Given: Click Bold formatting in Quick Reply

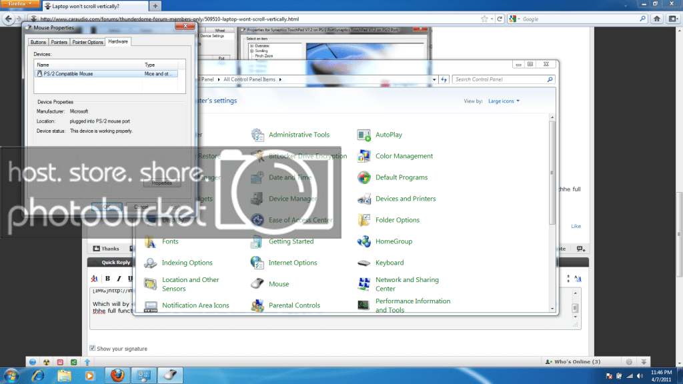Looking at the screenshot, I should coord(107,279).
